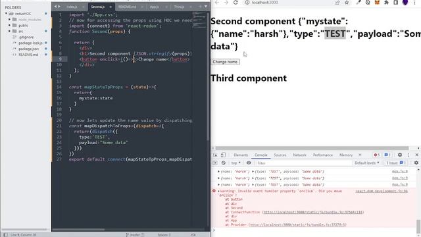421x237 pixels.
Task: Open DevTools settings gear
Action: (x=400, y=155)
